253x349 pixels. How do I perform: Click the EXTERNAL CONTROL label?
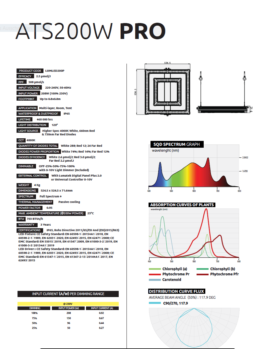32,176
